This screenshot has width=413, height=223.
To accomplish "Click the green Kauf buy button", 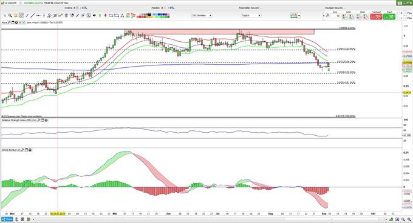I will tap(389, 17).
